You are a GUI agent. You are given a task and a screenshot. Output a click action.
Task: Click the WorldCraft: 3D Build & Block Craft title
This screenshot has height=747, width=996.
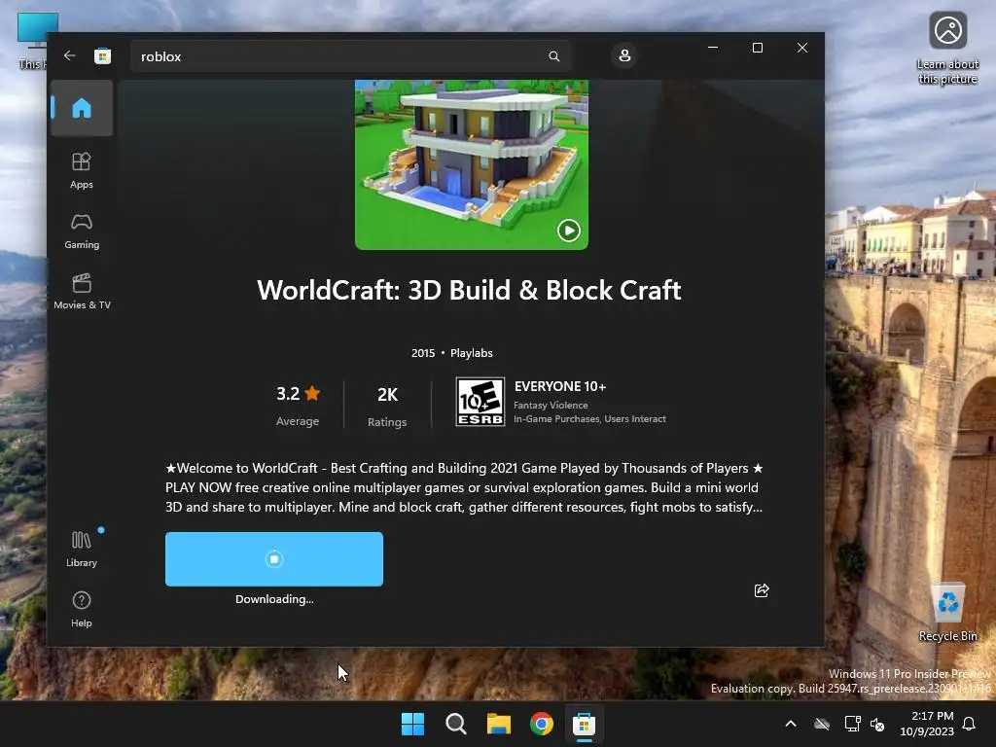tap(469, 290)
